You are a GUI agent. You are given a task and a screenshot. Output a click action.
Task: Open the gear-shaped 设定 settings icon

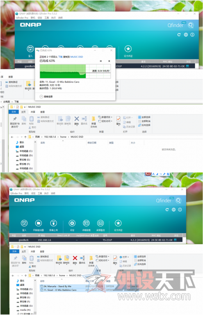(72, 223)
